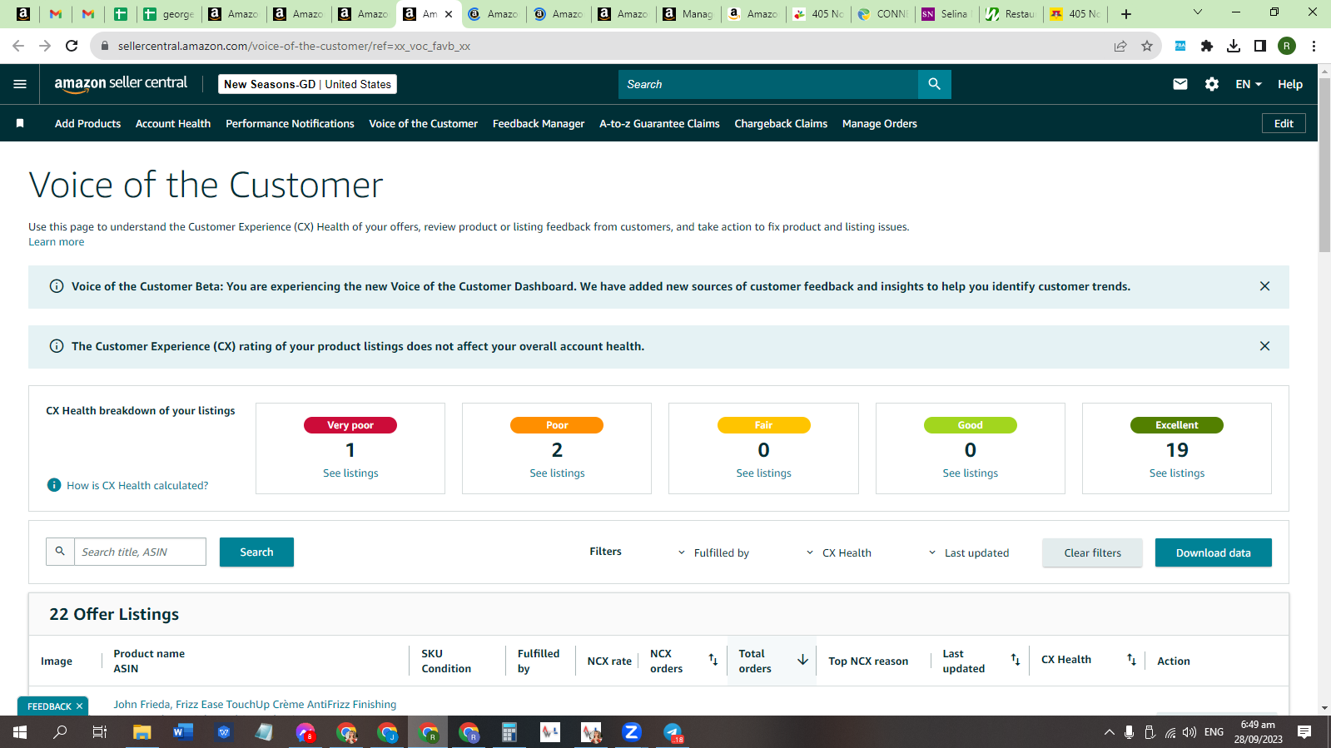Click the magnifier search button in header
Viewport: 1331px width, 748px height.
click(934, 84)
